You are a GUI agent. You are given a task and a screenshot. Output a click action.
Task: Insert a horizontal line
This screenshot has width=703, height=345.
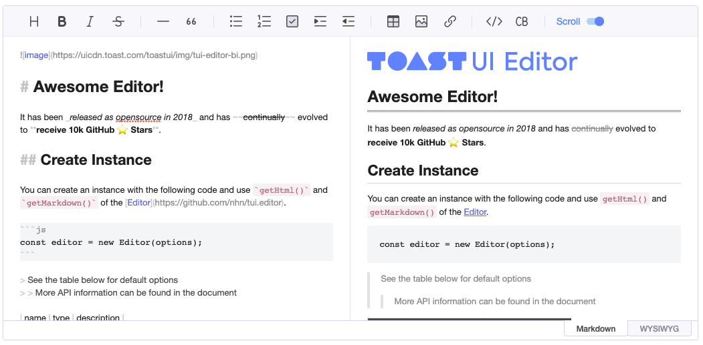coord(163,21)
